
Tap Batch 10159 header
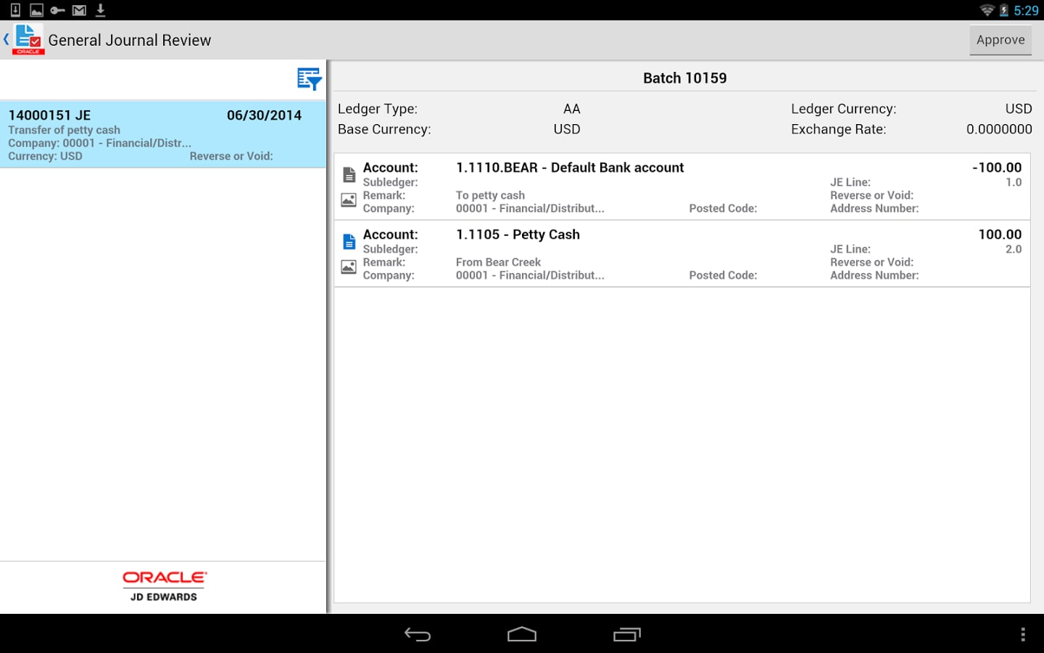[684, 78]
